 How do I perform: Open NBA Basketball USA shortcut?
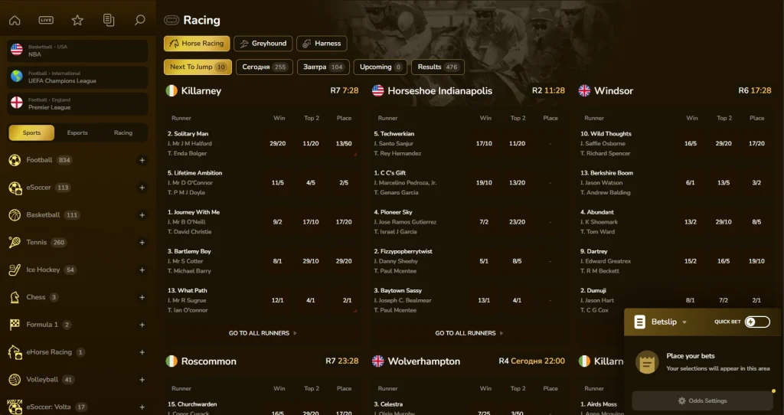77,51
